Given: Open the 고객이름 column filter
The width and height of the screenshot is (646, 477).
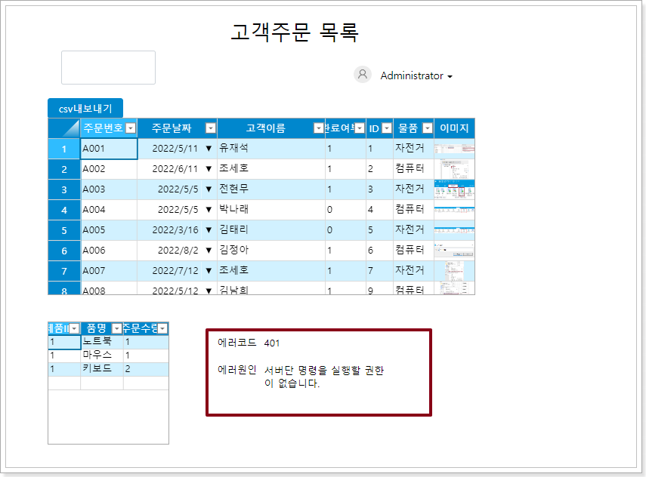Looking at the screenshot, I should [318, 128].
